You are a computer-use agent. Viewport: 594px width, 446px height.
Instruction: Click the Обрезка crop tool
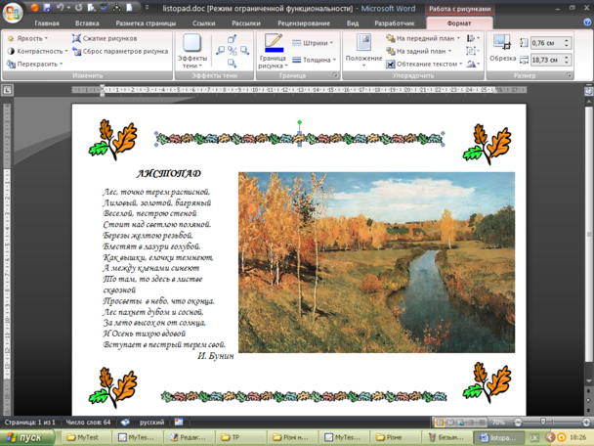click(503, 47)
